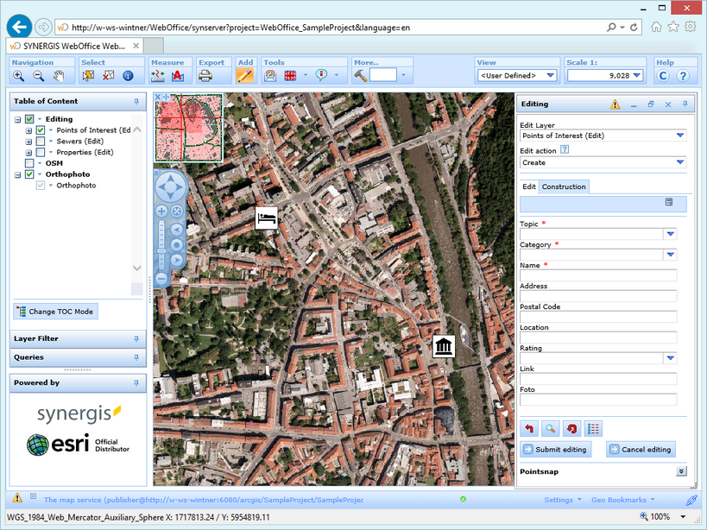Open the Scale value dropdown
707x530 pixels.
(637, 76)
